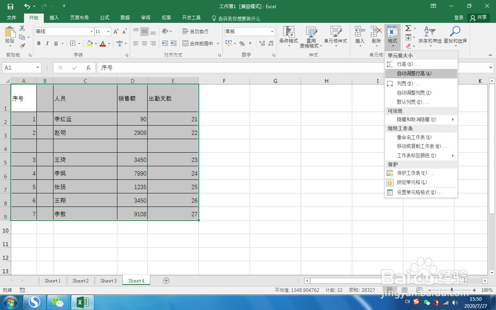This screenshot has height=310, width=496.
Task: Click the fill color paint bucket
Action: coord(90,43)
